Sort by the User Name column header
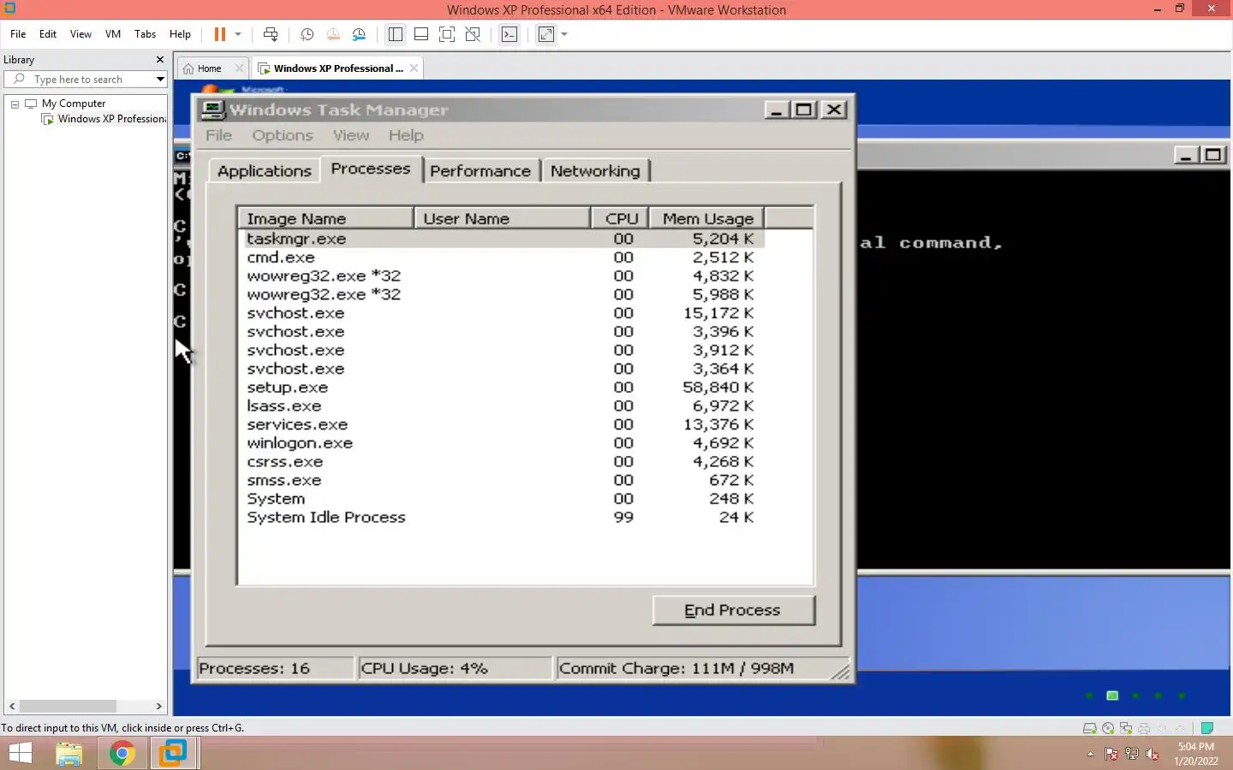Screen dimensions: 1233x770 point(503,218)
